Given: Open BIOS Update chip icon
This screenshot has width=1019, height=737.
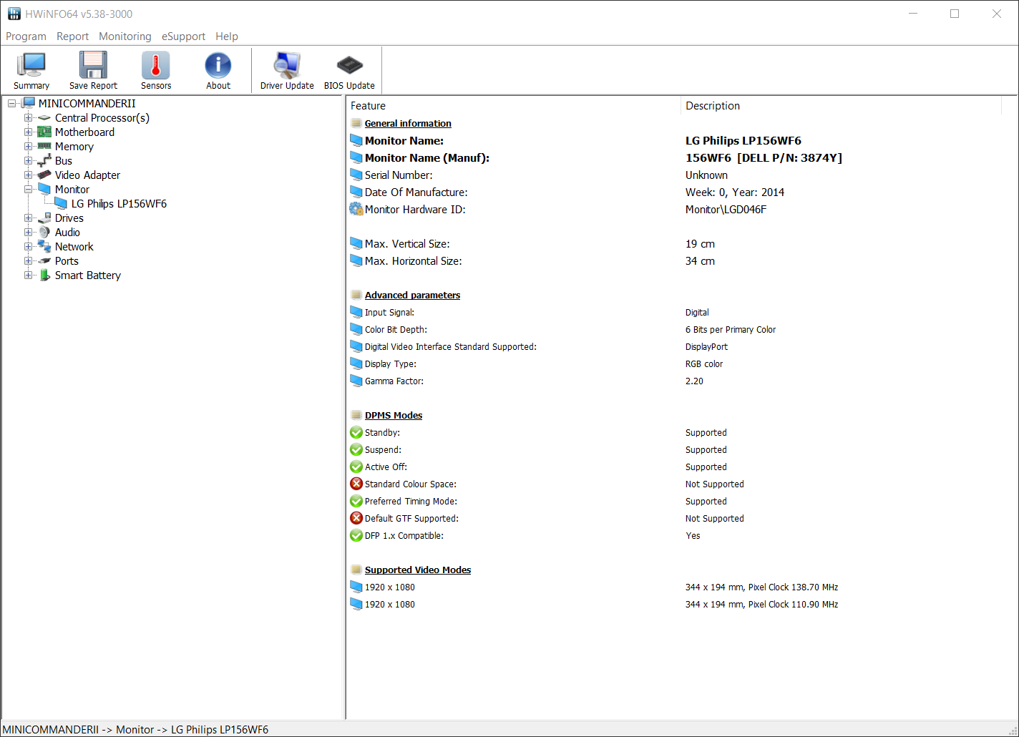Looking at the screenshot, I should pyautogui.click(x=349, y=64).
